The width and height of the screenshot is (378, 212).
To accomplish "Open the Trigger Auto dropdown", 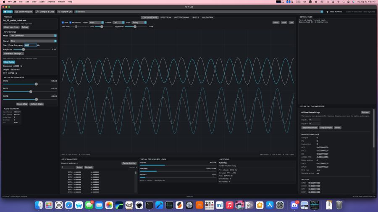I will tap(97, 22).
